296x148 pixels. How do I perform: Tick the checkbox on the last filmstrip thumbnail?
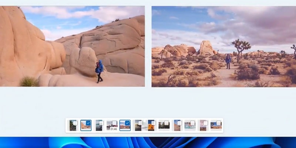click(x=218, y=123)
